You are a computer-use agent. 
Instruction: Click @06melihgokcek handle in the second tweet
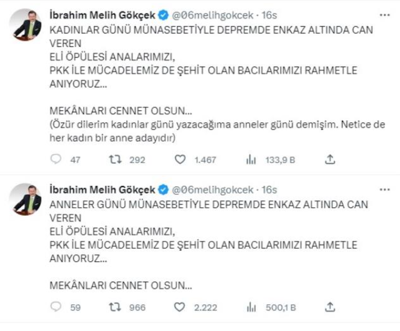point(212,189)
